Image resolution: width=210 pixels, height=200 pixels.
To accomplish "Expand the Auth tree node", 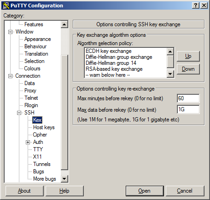I will [x=28, y=142].
